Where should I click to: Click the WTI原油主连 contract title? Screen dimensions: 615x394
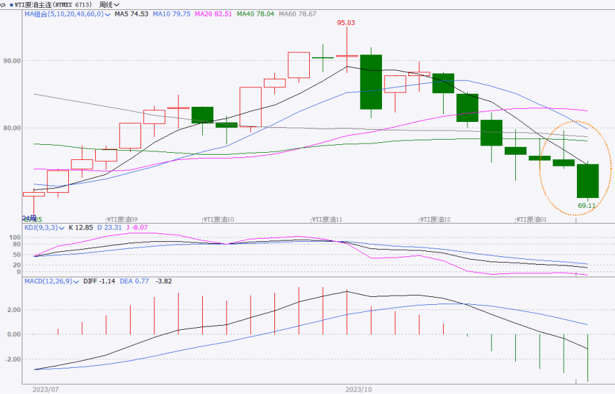pyautogui.click(x=39, y=5)
